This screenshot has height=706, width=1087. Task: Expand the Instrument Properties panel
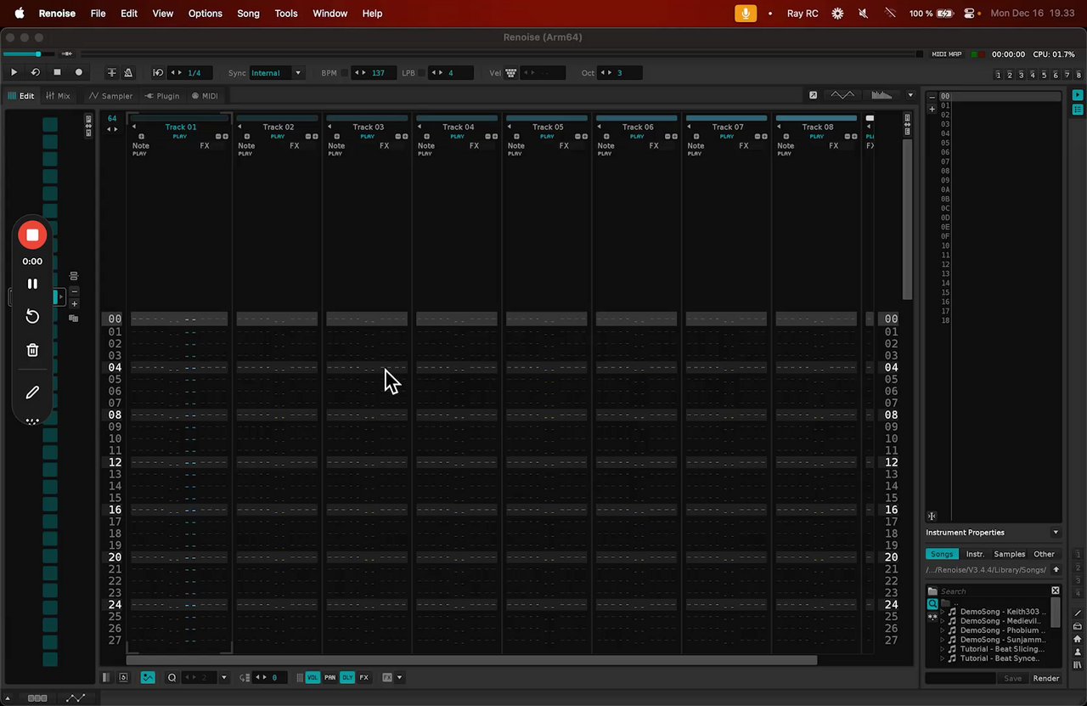(x=1056, y=533)
